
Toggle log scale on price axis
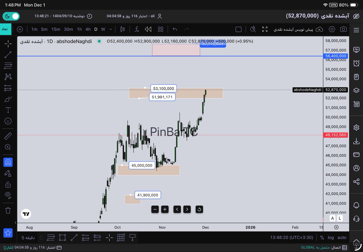331,238
